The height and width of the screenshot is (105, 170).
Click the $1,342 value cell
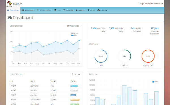pos(53,91)
